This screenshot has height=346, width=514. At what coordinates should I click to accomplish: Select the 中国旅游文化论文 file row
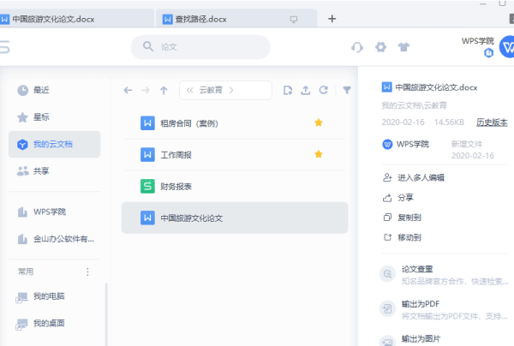pos(235,218)
